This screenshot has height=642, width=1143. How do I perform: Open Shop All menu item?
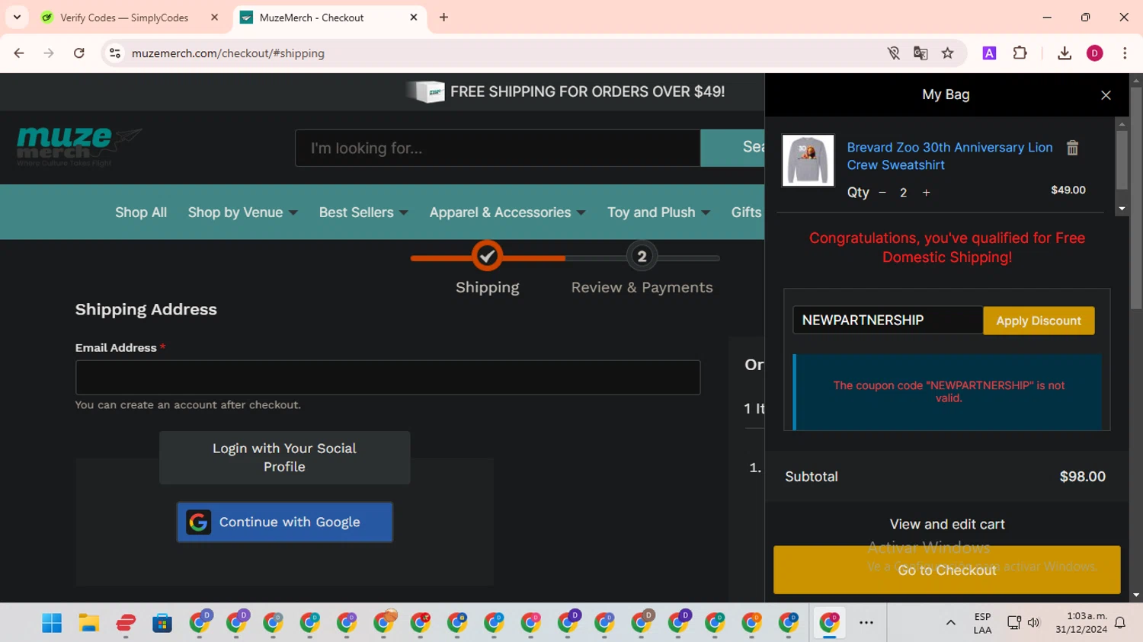point(141,212)
